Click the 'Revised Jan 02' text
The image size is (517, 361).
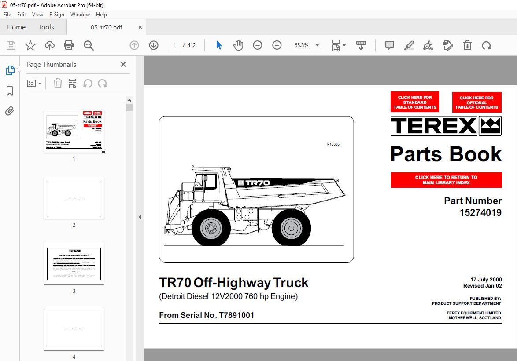tap(482, 286)
